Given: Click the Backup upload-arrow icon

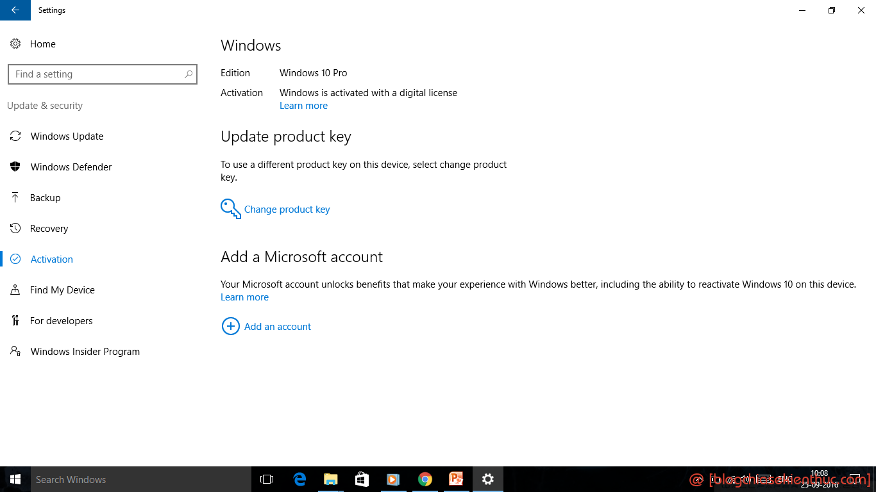Looking at the screenshot, I should pos(15,198).
